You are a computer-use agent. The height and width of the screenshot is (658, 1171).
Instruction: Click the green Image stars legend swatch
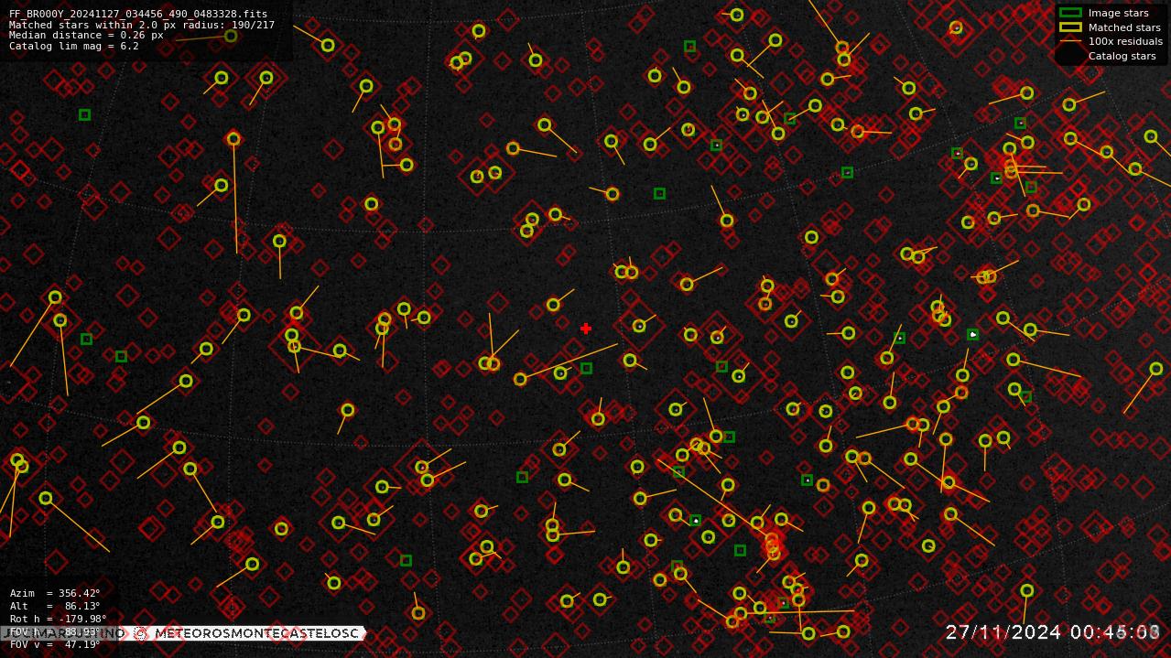[x=1070, y=13]
